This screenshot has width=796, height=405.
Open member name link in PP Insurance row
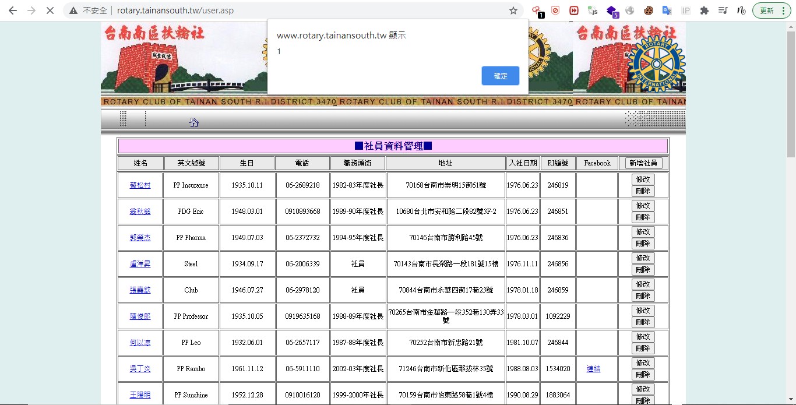pyautogui.click(x=140, y=185)
